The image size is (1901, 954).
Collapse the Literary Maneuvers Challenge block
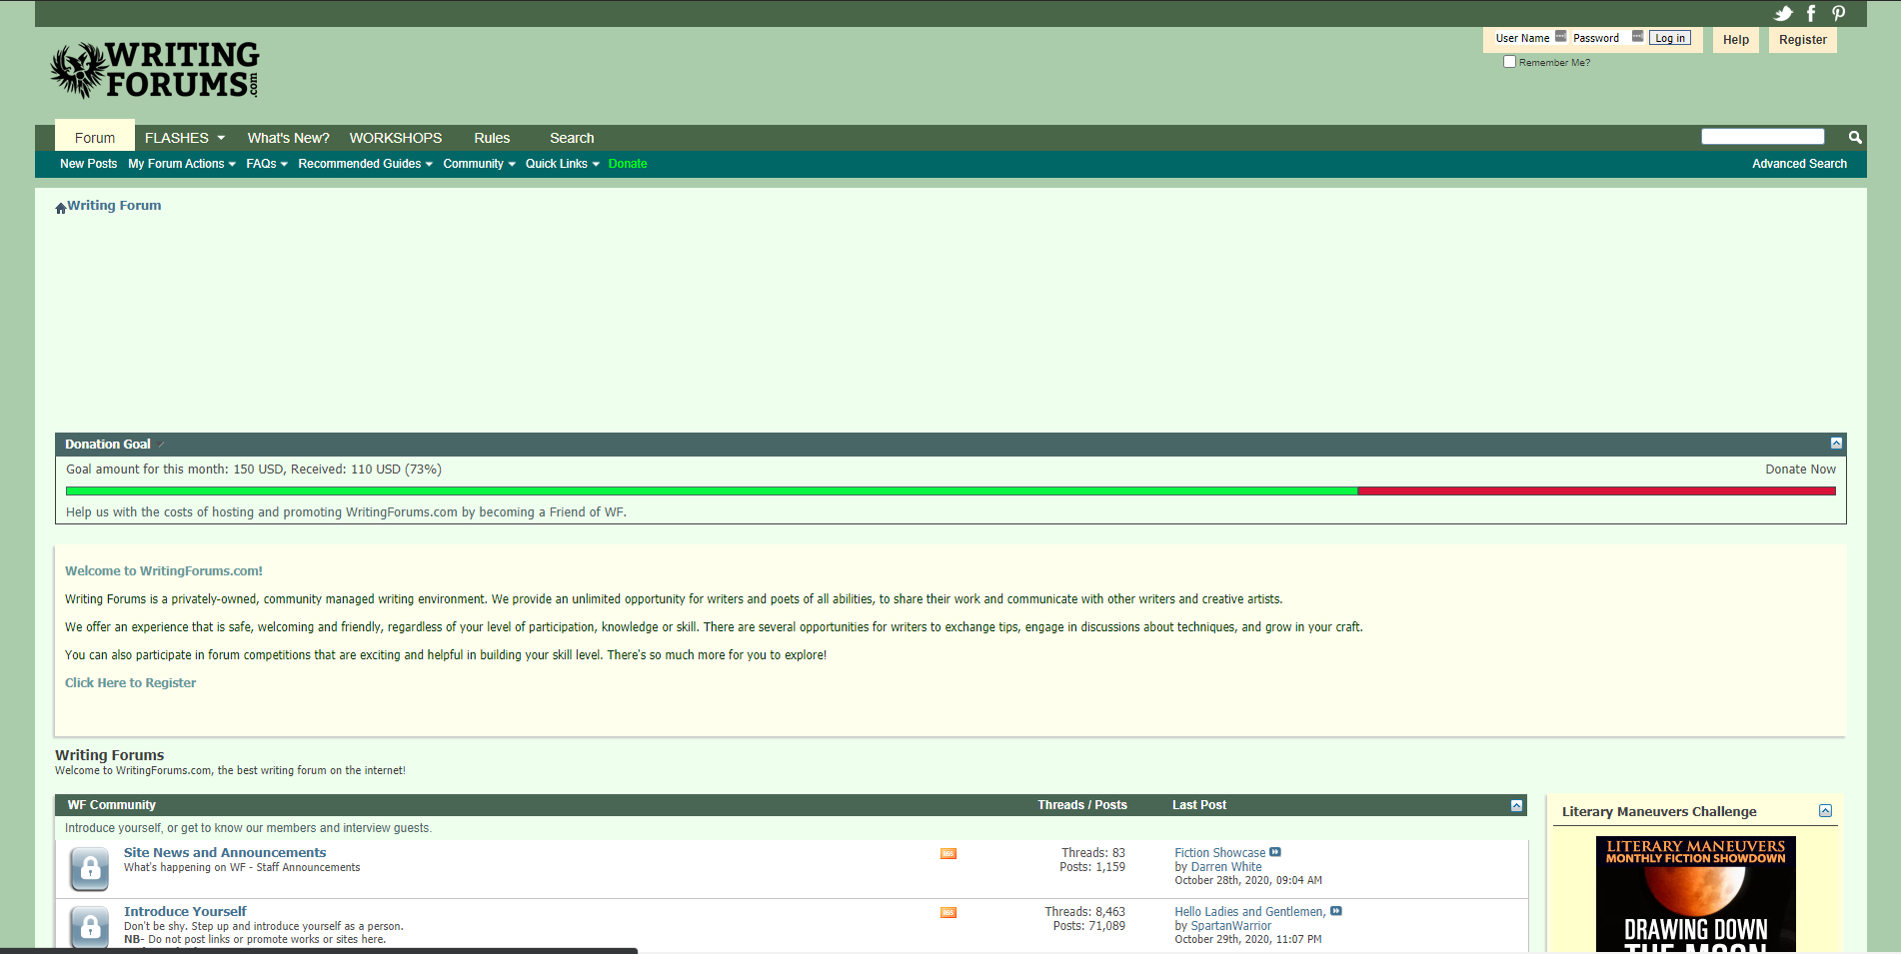(x=1825, y=811)
